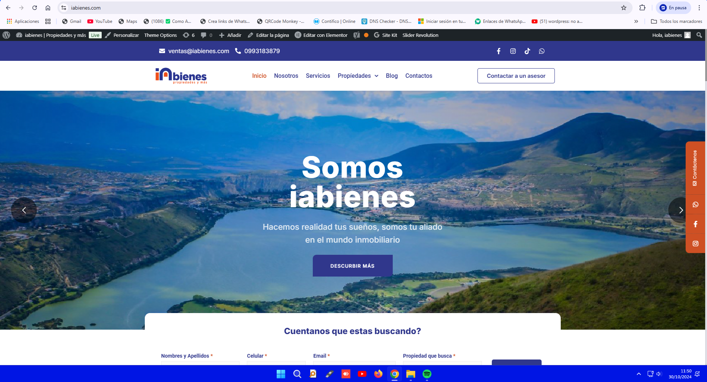The height and width of the screenshot is (382, 707).
Task: Open the WhatsApp icon in top bar
Action: pos(542,51)
